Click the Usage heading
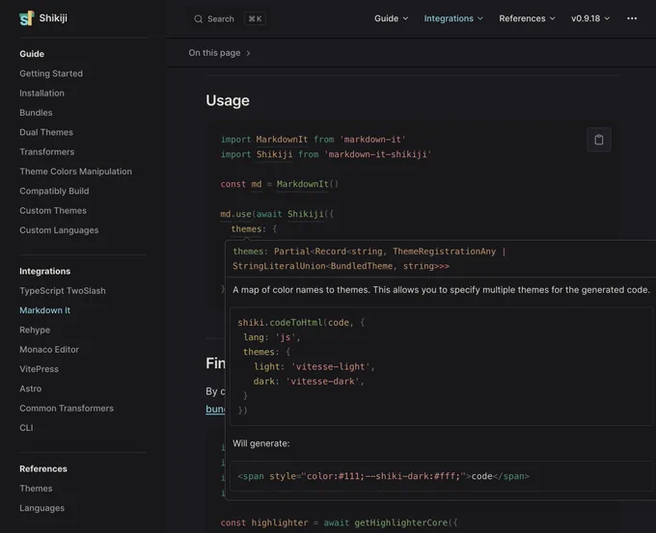 coord(228,101)
